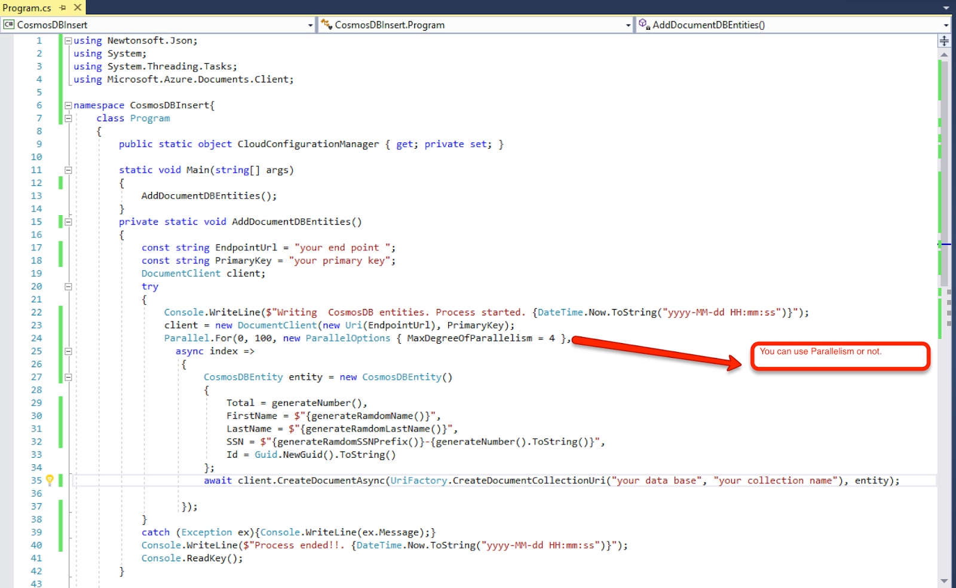Open the CosmosDBInsert project dropdown
The width and height of the screenshot is (956, 588).
pyautogui.click(x=310, y=24)
